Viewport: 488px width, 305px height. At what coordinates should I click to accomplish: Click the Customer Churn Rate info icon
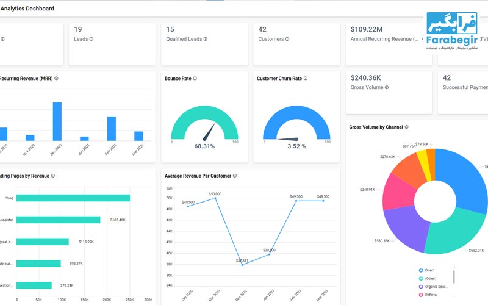pyautogui.click(x=306, y=79)
